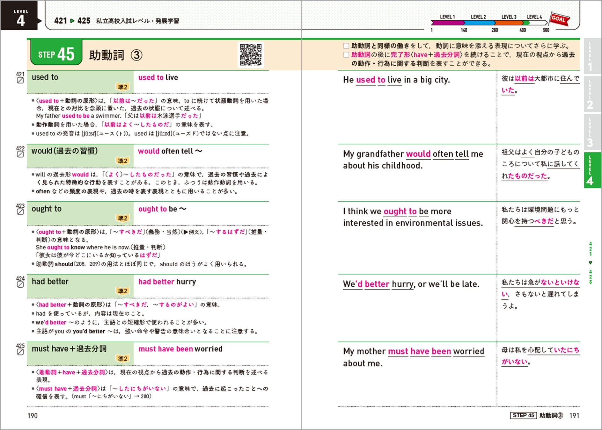
Task: Tick the second objective checkbox 助動詞の後に完了形
Action: [346, 55]
